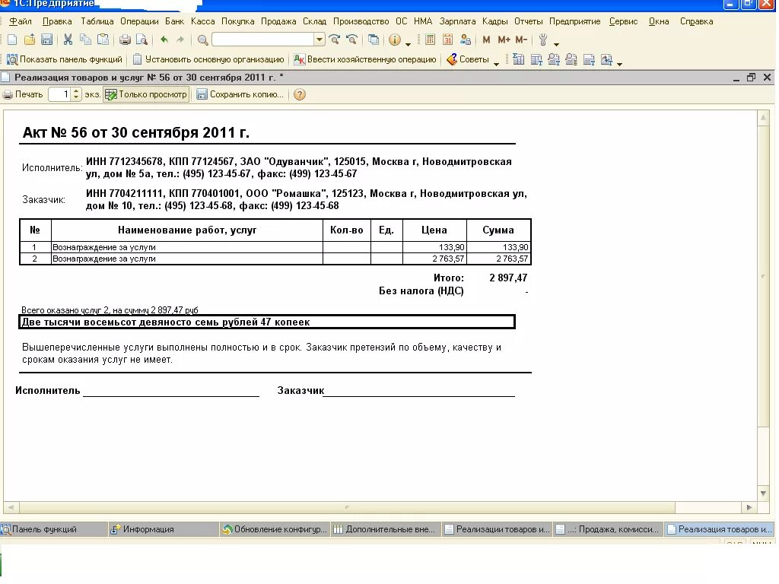Image resolution: width=779 pixels, height=584 pixels.
Task: Switch to Информация window tab
Action: (x=164, y=529)
